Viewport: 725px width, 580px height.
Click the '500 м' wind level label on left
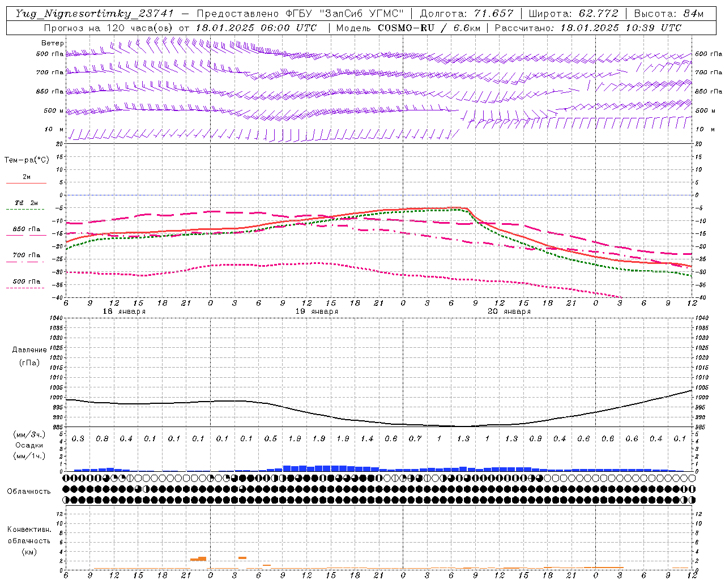54,110
